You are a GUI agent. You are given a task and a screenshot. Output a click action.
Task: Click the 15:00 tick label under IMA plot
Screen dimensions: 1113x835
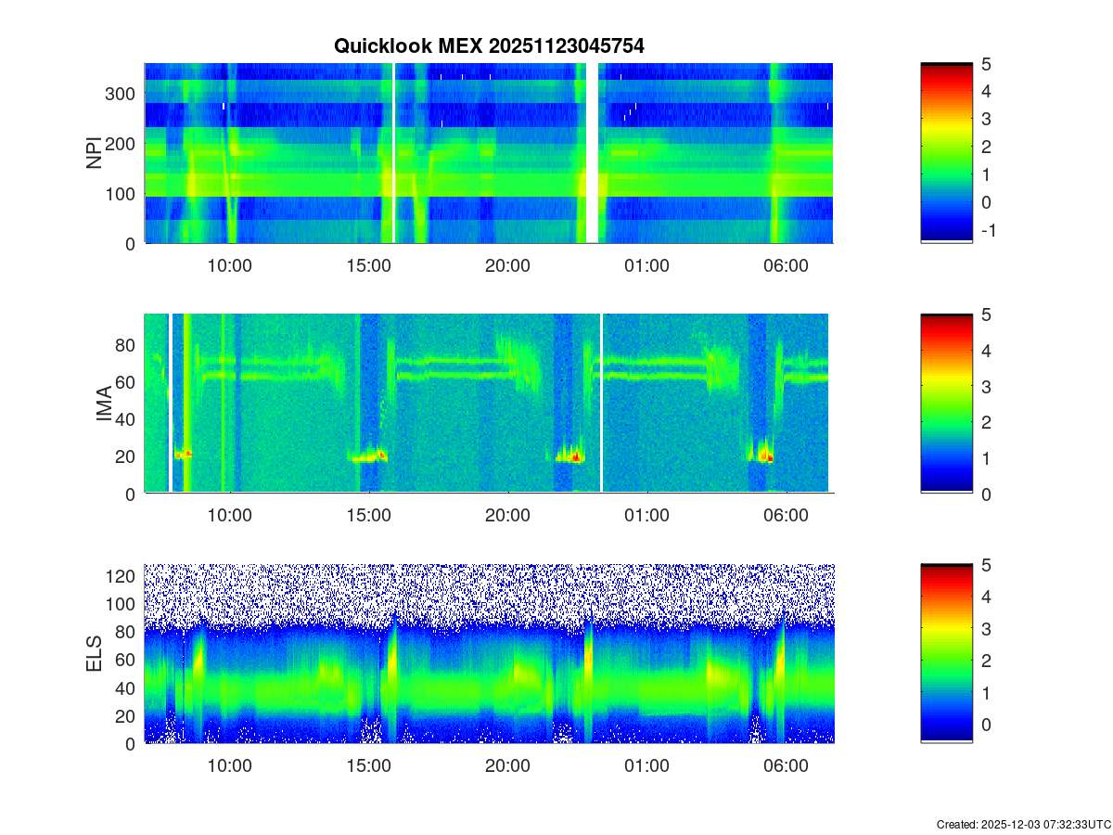368,516
